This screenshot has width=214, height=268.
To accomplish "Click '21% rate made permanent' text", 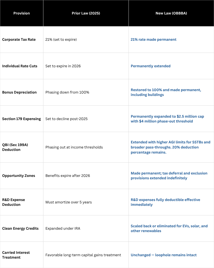I will point(154,39).
